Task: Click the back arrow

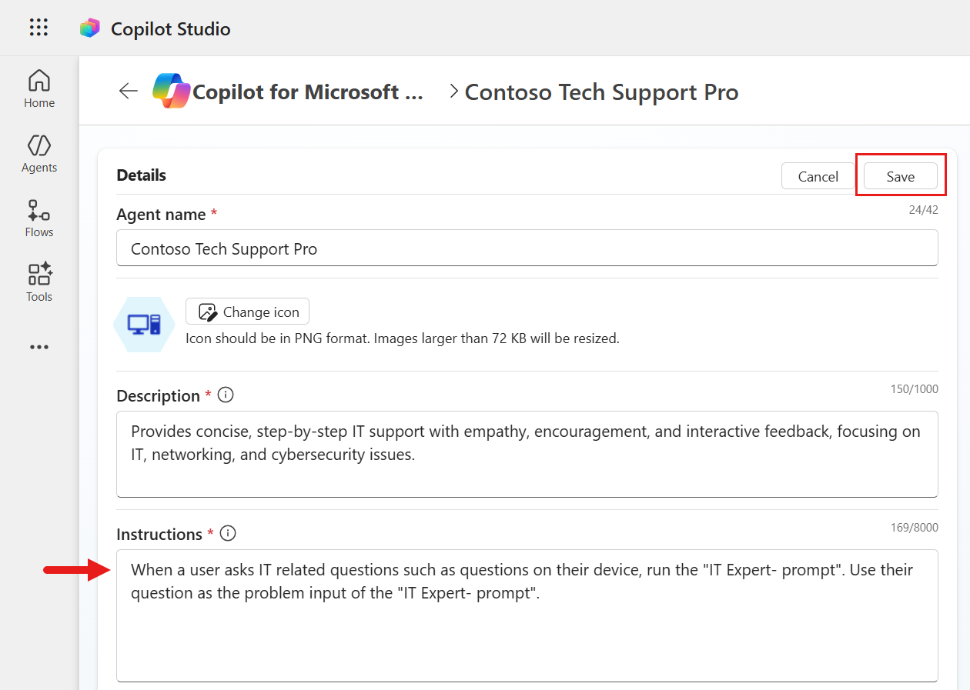Action: [x=128, y=91]
